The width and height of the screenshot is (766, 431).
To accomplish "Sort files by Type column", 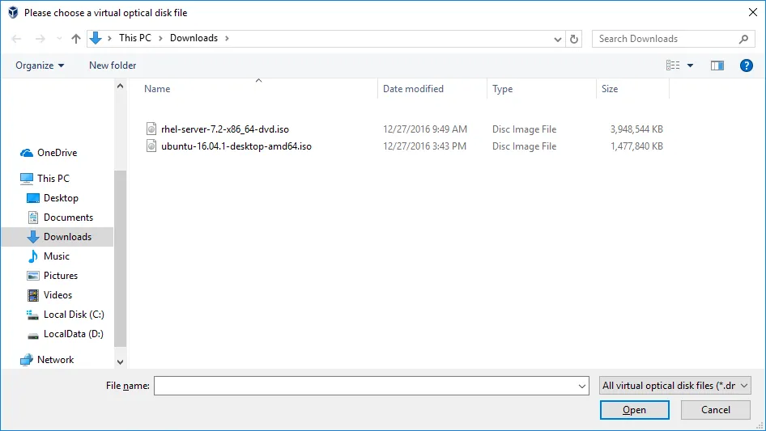I will pyautogui.click(x=503, y=89).
